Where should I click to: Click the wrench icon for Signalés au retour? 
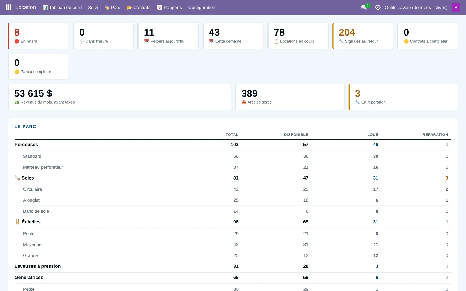(x=341, y=41)
